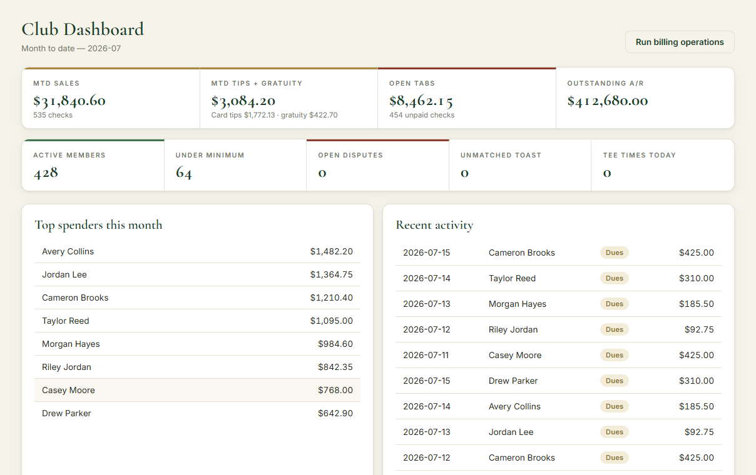Viewport: 756px width, 475px height.
Task: Click the 535 checks caption
Action: [x=53, y=115]
